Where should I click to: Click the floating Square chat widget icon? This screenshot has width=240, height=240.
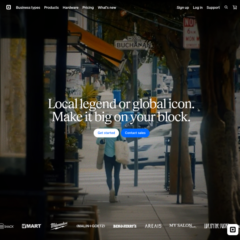pyautogui.click(x=233, y=230)
